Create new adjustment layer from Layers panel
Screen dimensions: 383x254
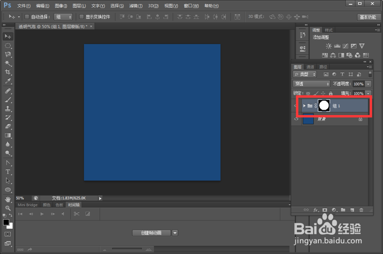[334, 210]
